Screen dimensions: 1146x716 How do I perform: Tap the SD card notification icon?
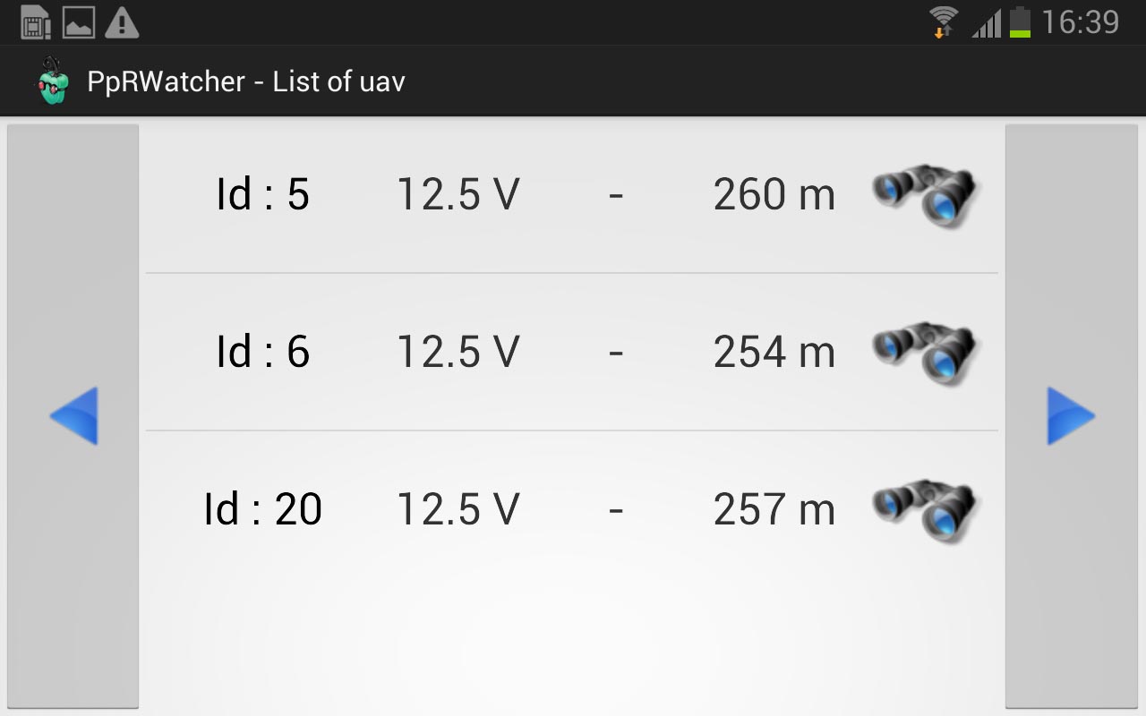point(36,22)
